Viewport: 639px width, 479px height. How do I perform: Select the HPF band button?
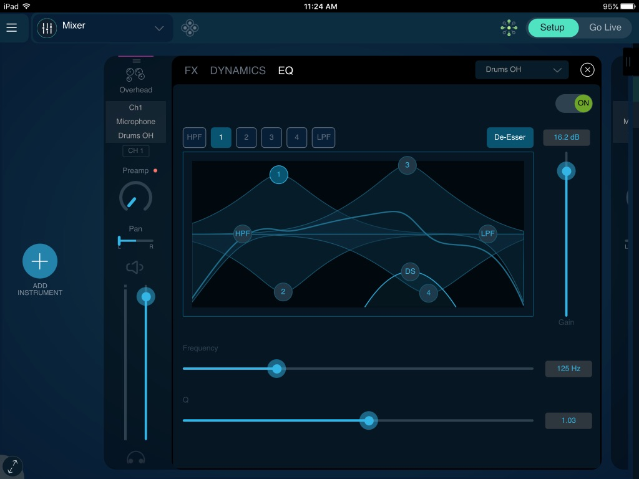(195, 137)
